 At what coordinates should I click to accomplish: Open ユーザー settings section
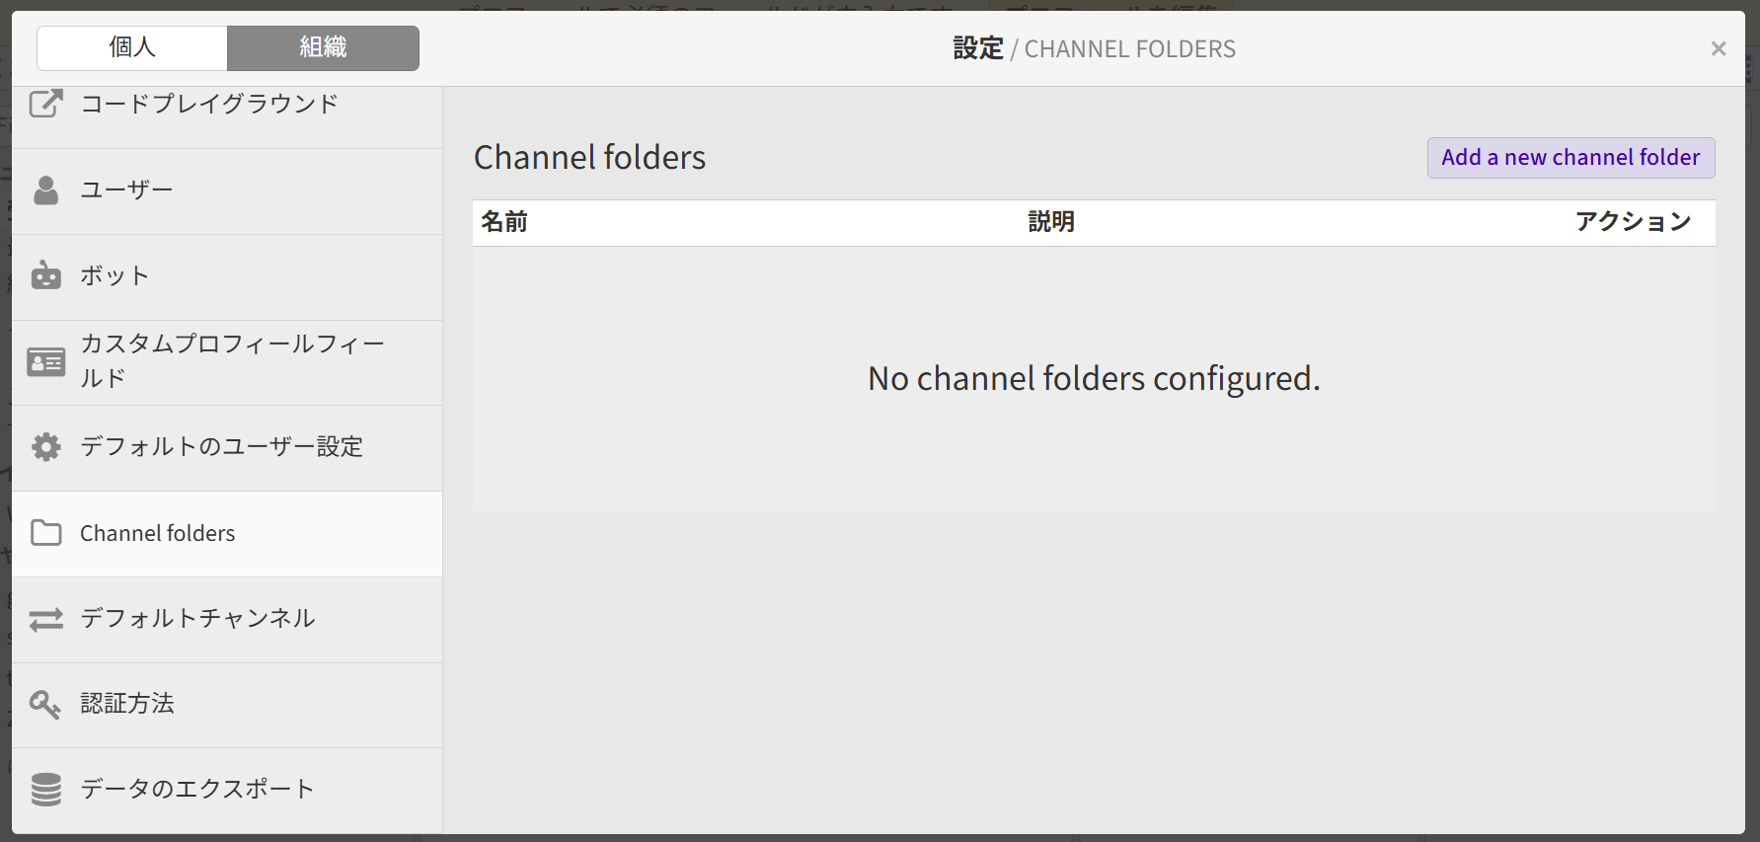pyautogui.click(x=126, y=191)
